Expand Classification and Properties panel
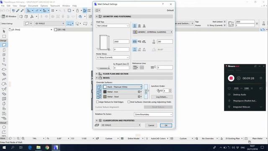268x151 pixels. coord(97,120)
